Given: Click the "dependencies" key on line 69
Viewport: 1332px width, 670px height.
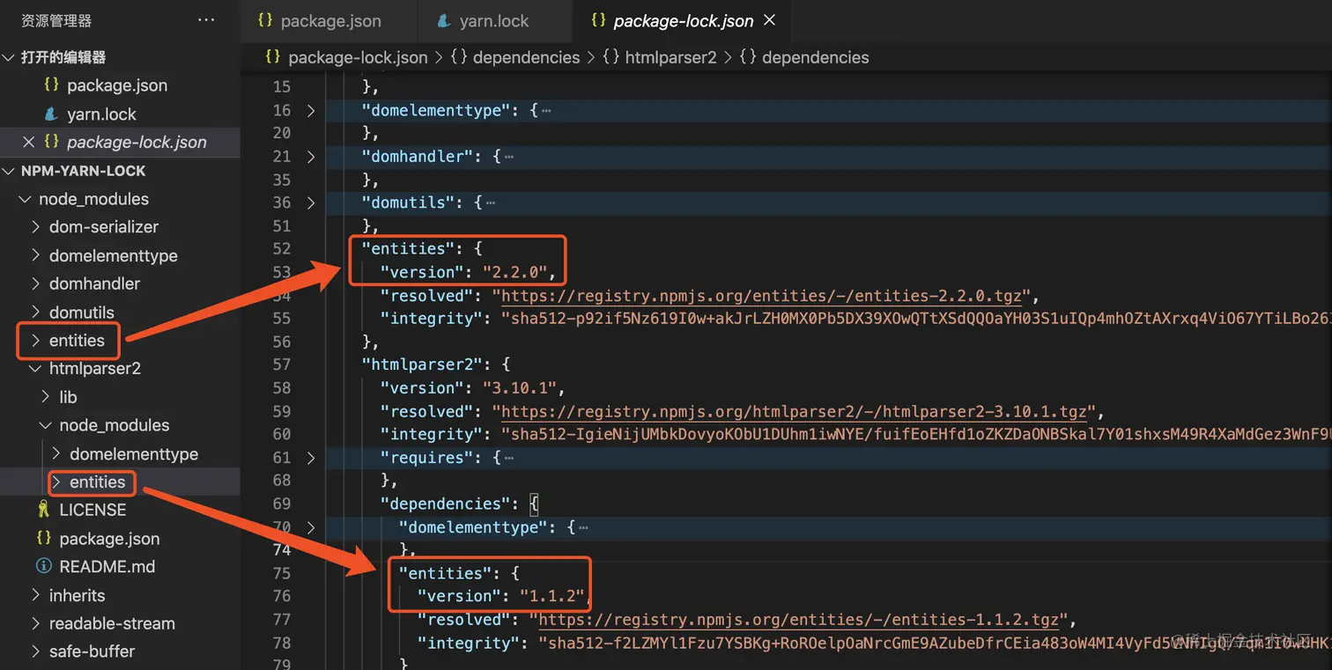Looking at the screenshot, I should (x=447, y=504).
